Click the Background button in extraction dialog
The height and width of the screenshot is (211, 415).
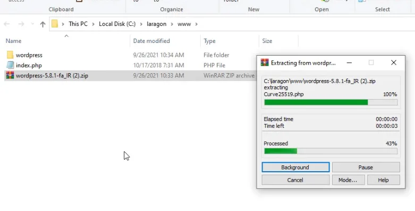pyautogui.click(x=295, y=167)
